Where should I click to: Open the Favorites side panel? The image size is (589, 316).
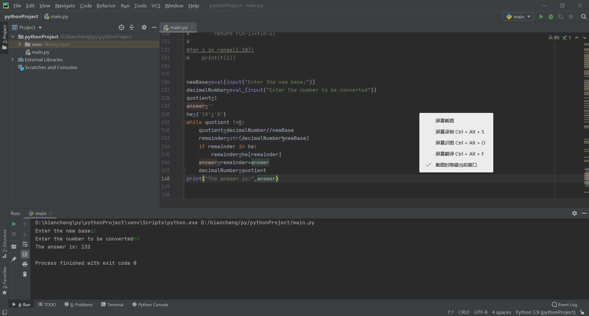[4, 281]
